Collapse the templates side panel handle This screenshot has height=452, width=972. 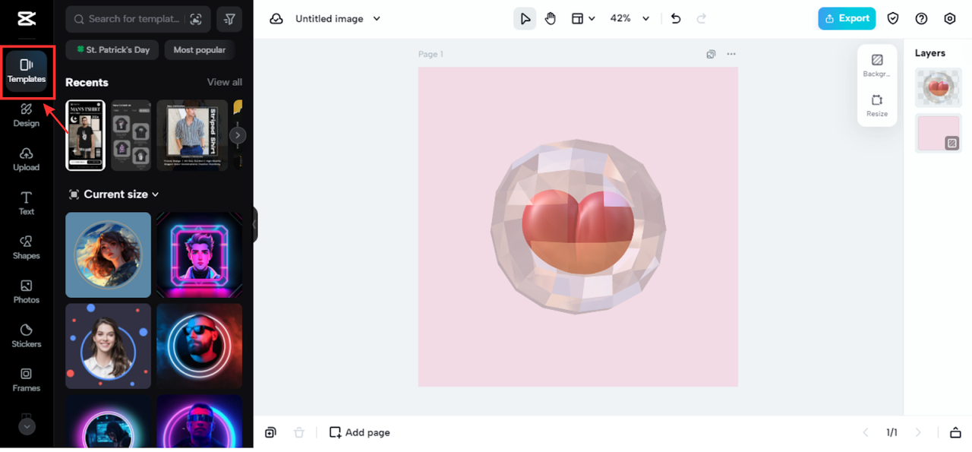255,225
